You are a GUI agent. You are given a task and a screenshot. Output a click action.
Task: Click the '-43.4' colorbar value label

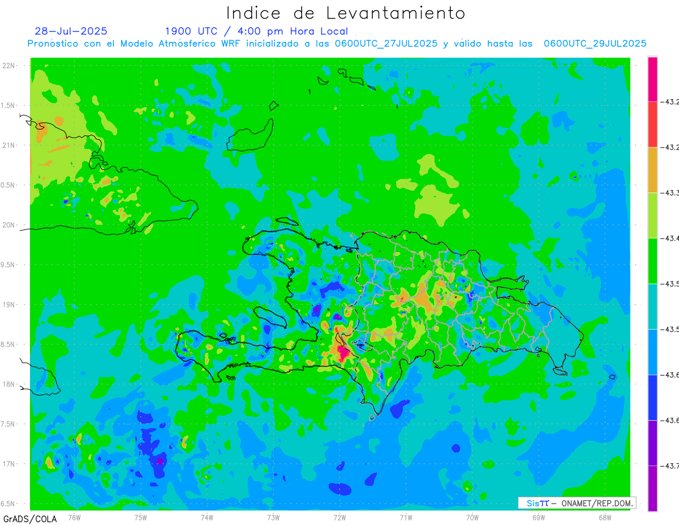[x=671, y=238]
